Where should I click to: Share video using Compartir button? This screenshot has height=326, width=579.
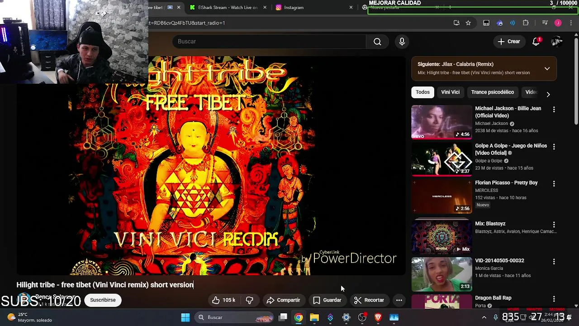click(x=283, y=300)
